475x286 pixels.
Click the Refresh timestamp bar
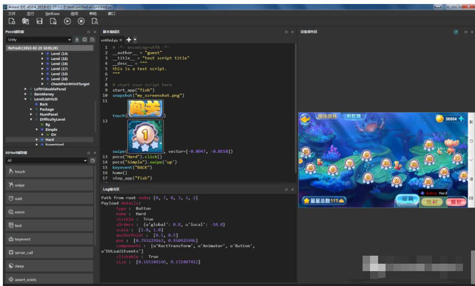click(49, 47)
